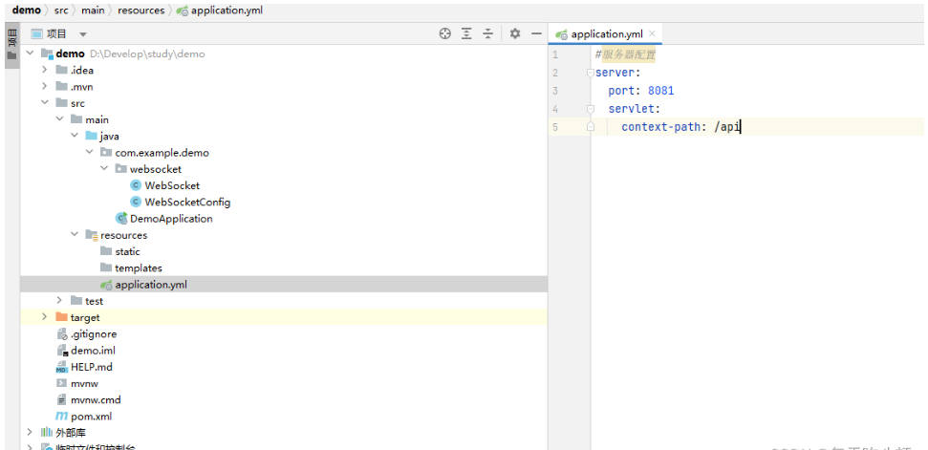Image resolution: width=928 pixels, height=450 pixels.
Task: Select the WebSocket class file
Action: (172, 185)
